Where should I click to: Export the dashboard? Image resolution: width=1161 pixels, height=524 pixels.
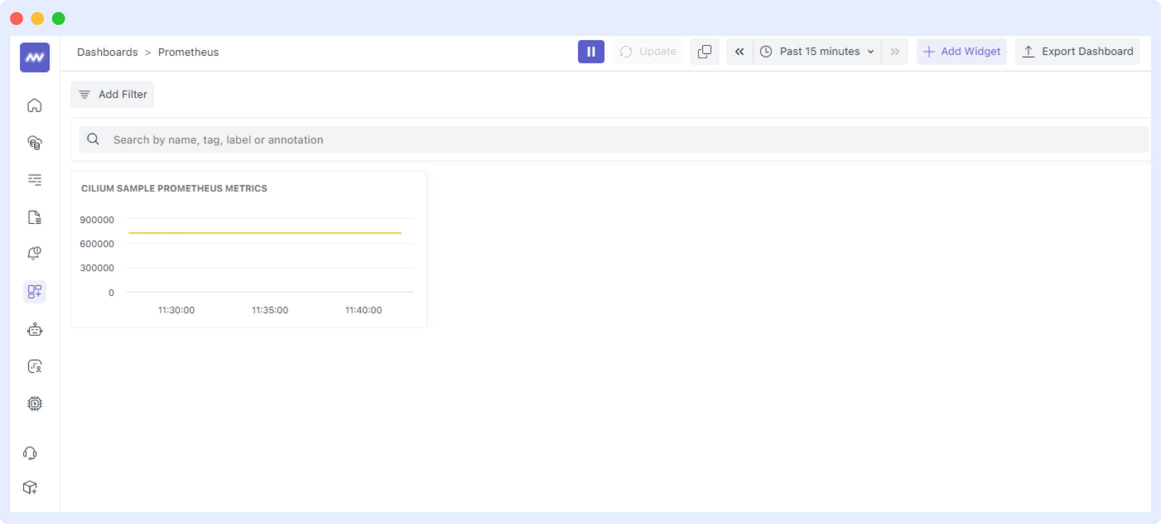click(1077, 51)
